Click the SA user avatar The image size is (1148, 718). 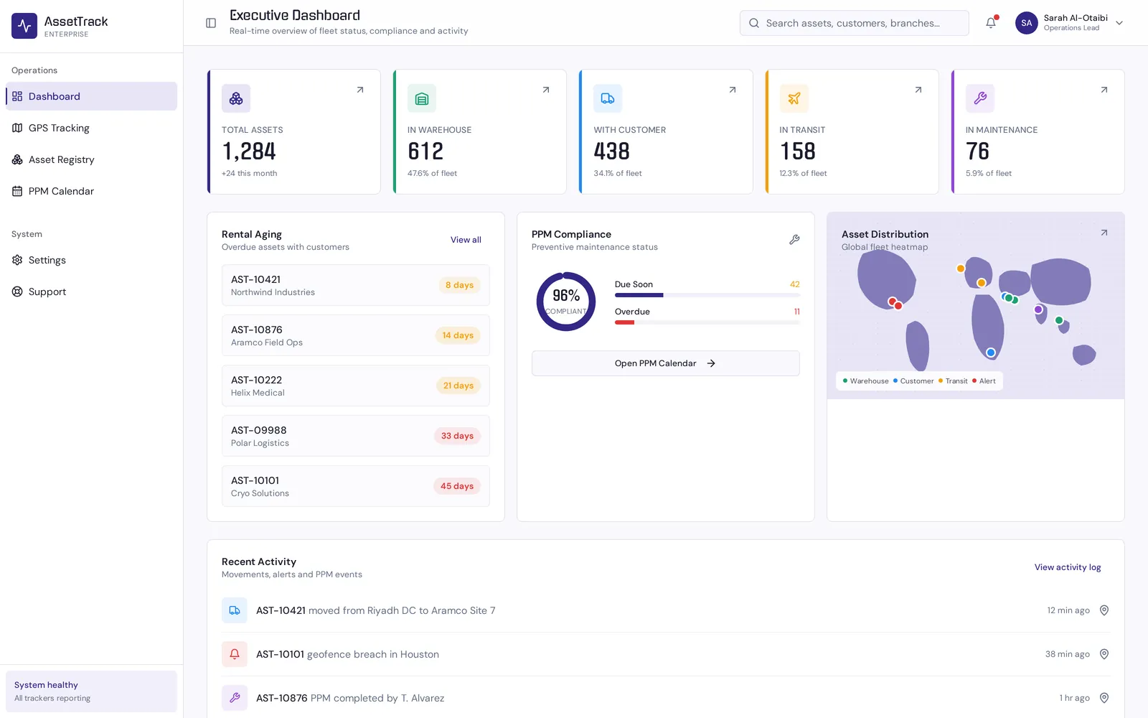(x=1026, y=23)
